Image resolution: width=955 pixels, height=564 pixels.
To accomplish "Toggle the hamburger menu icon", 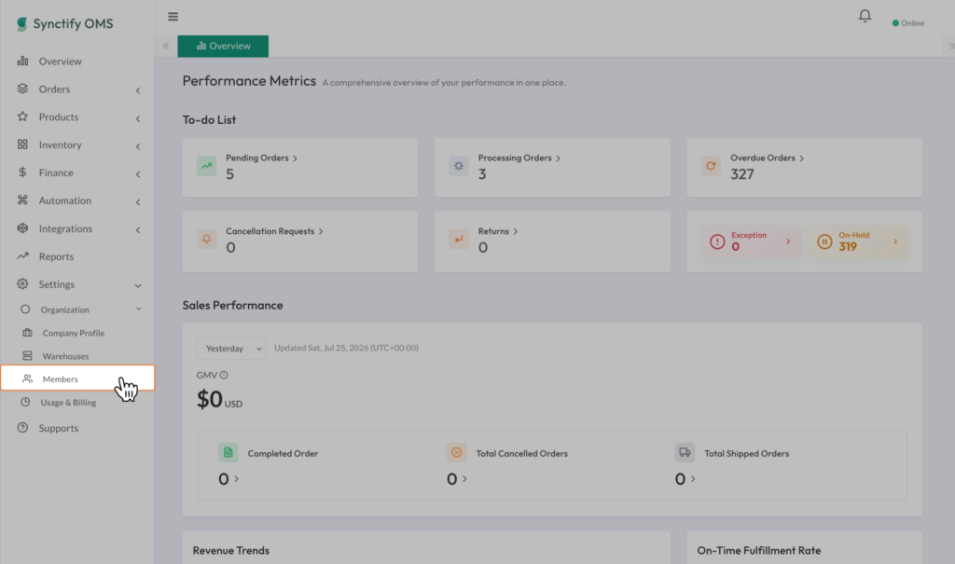I will click(173, 17).
